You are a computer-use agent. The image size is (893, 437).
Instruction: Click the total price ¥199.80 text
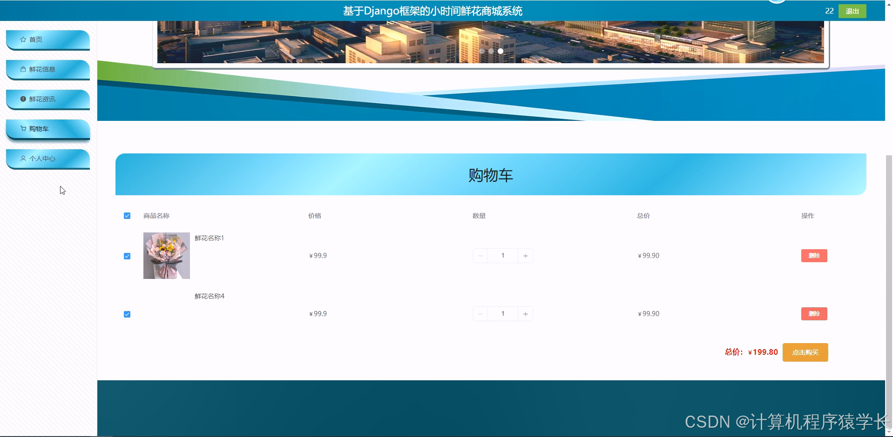[x=763, y=352]
